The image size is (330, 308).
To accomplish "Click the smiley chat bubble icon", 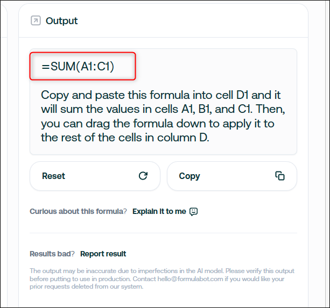I will [x=193, y=212].
